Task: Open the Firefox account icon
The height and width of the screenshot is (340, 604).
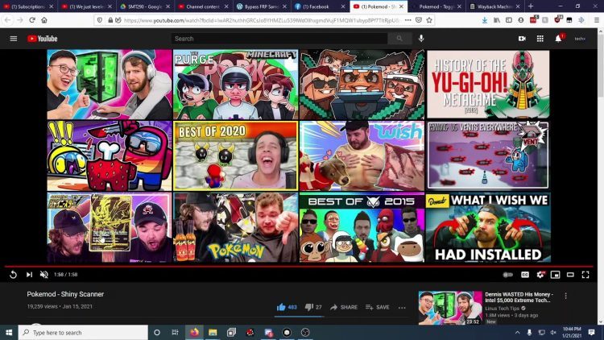Action: [x=521, y=20]
